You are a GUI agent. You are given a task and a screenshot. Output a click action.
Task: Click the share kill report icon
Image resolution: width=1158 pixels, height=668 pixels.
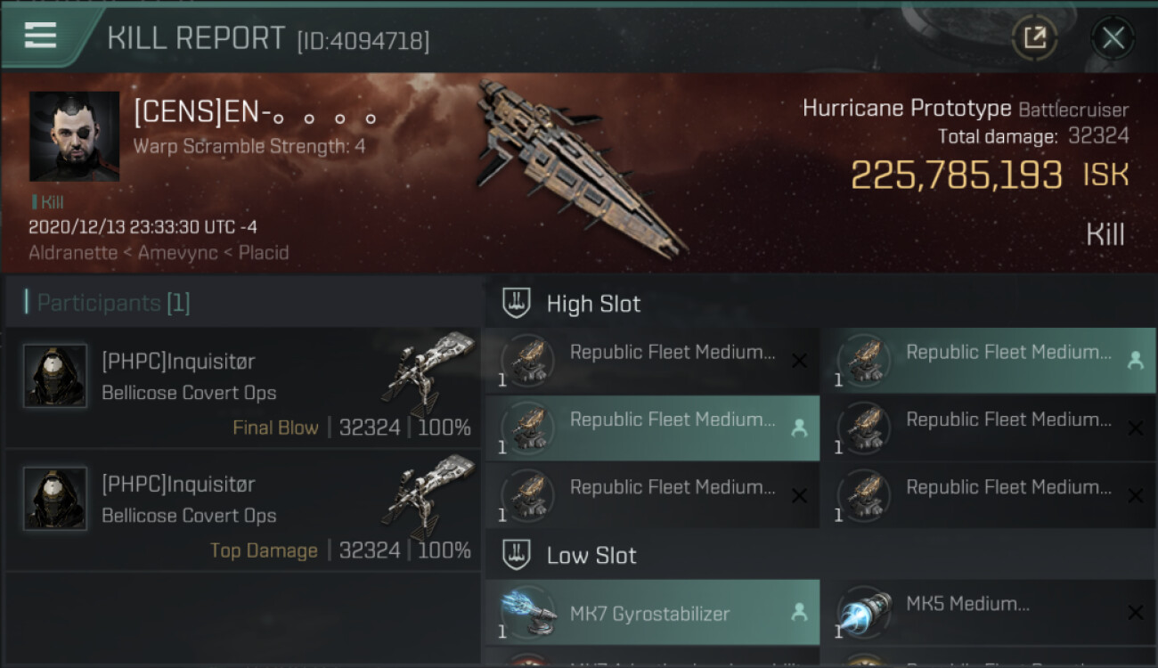(1034, 37)
